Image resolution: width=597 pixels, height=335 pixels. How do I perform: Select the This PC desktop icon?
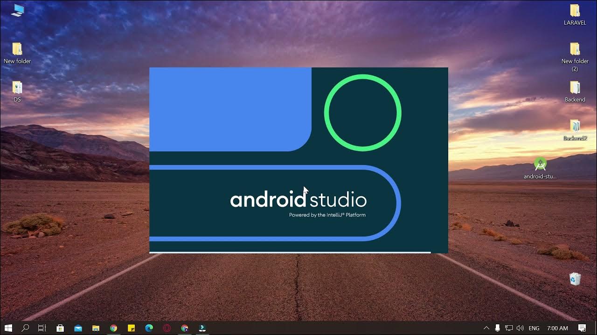17,11
